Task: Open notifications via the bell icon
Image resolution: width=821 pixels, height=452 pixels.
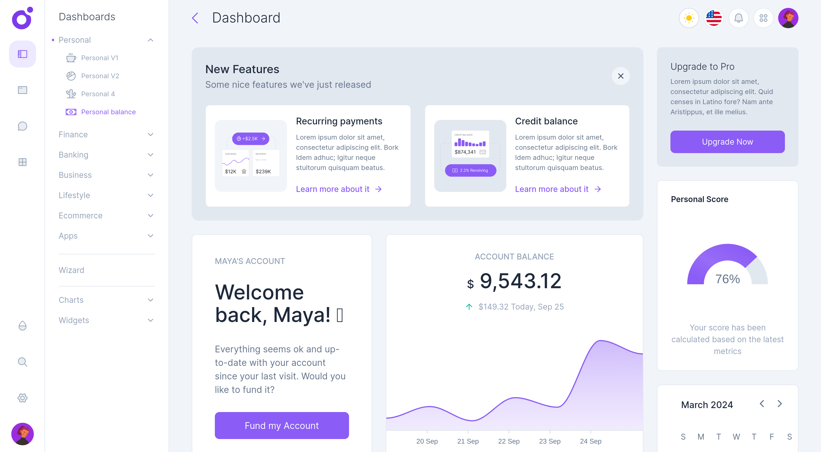Action: pyautogui.click(x=738, y=18)
